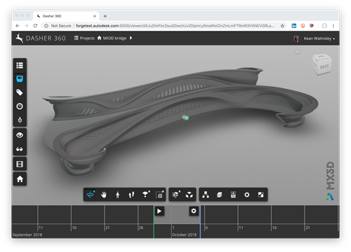Click the green sensor dot on bridge
This screenshot has height=252, width=351.
(x=186, y=118)
